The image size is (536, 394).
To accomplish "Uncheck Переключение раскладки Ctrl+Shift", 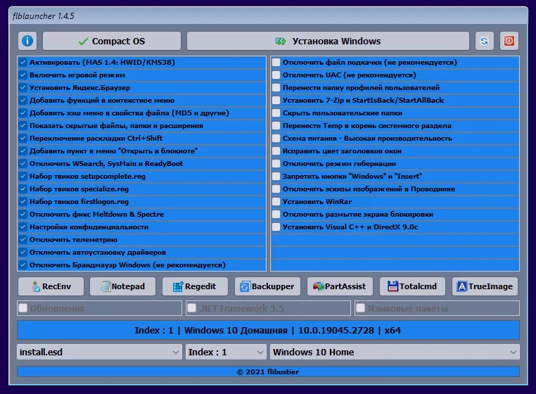I will pos(23,138).
